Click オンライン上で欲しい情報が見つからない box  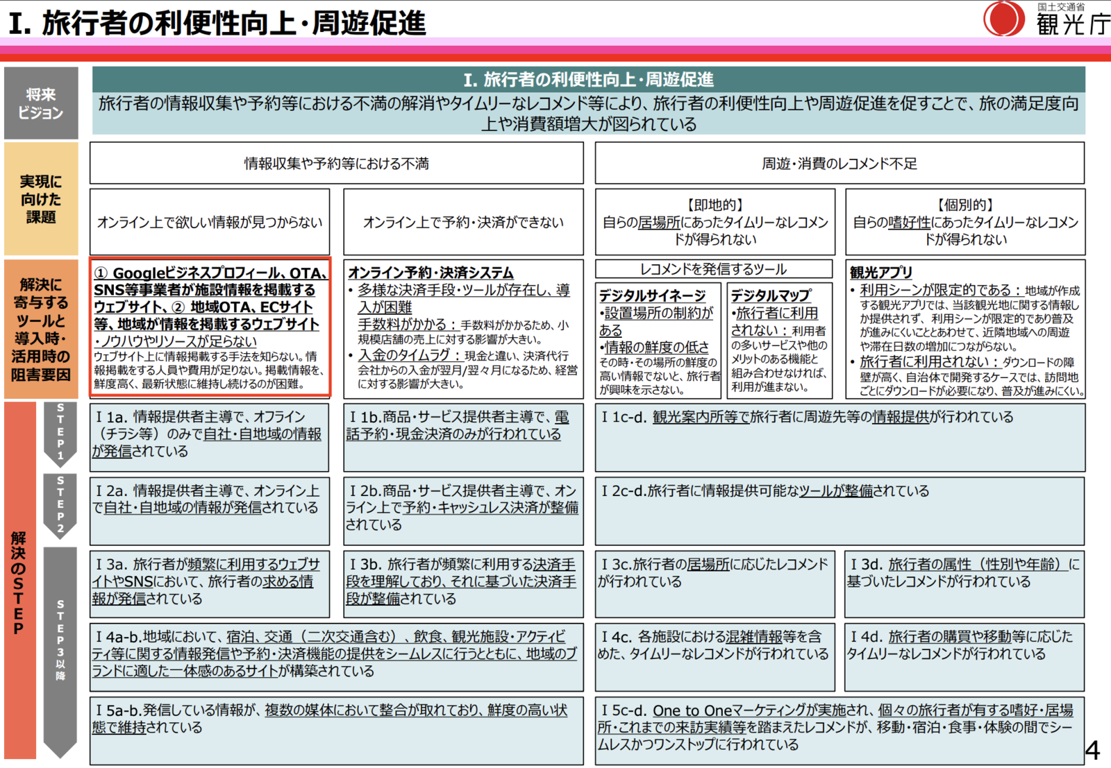point(210,222)
